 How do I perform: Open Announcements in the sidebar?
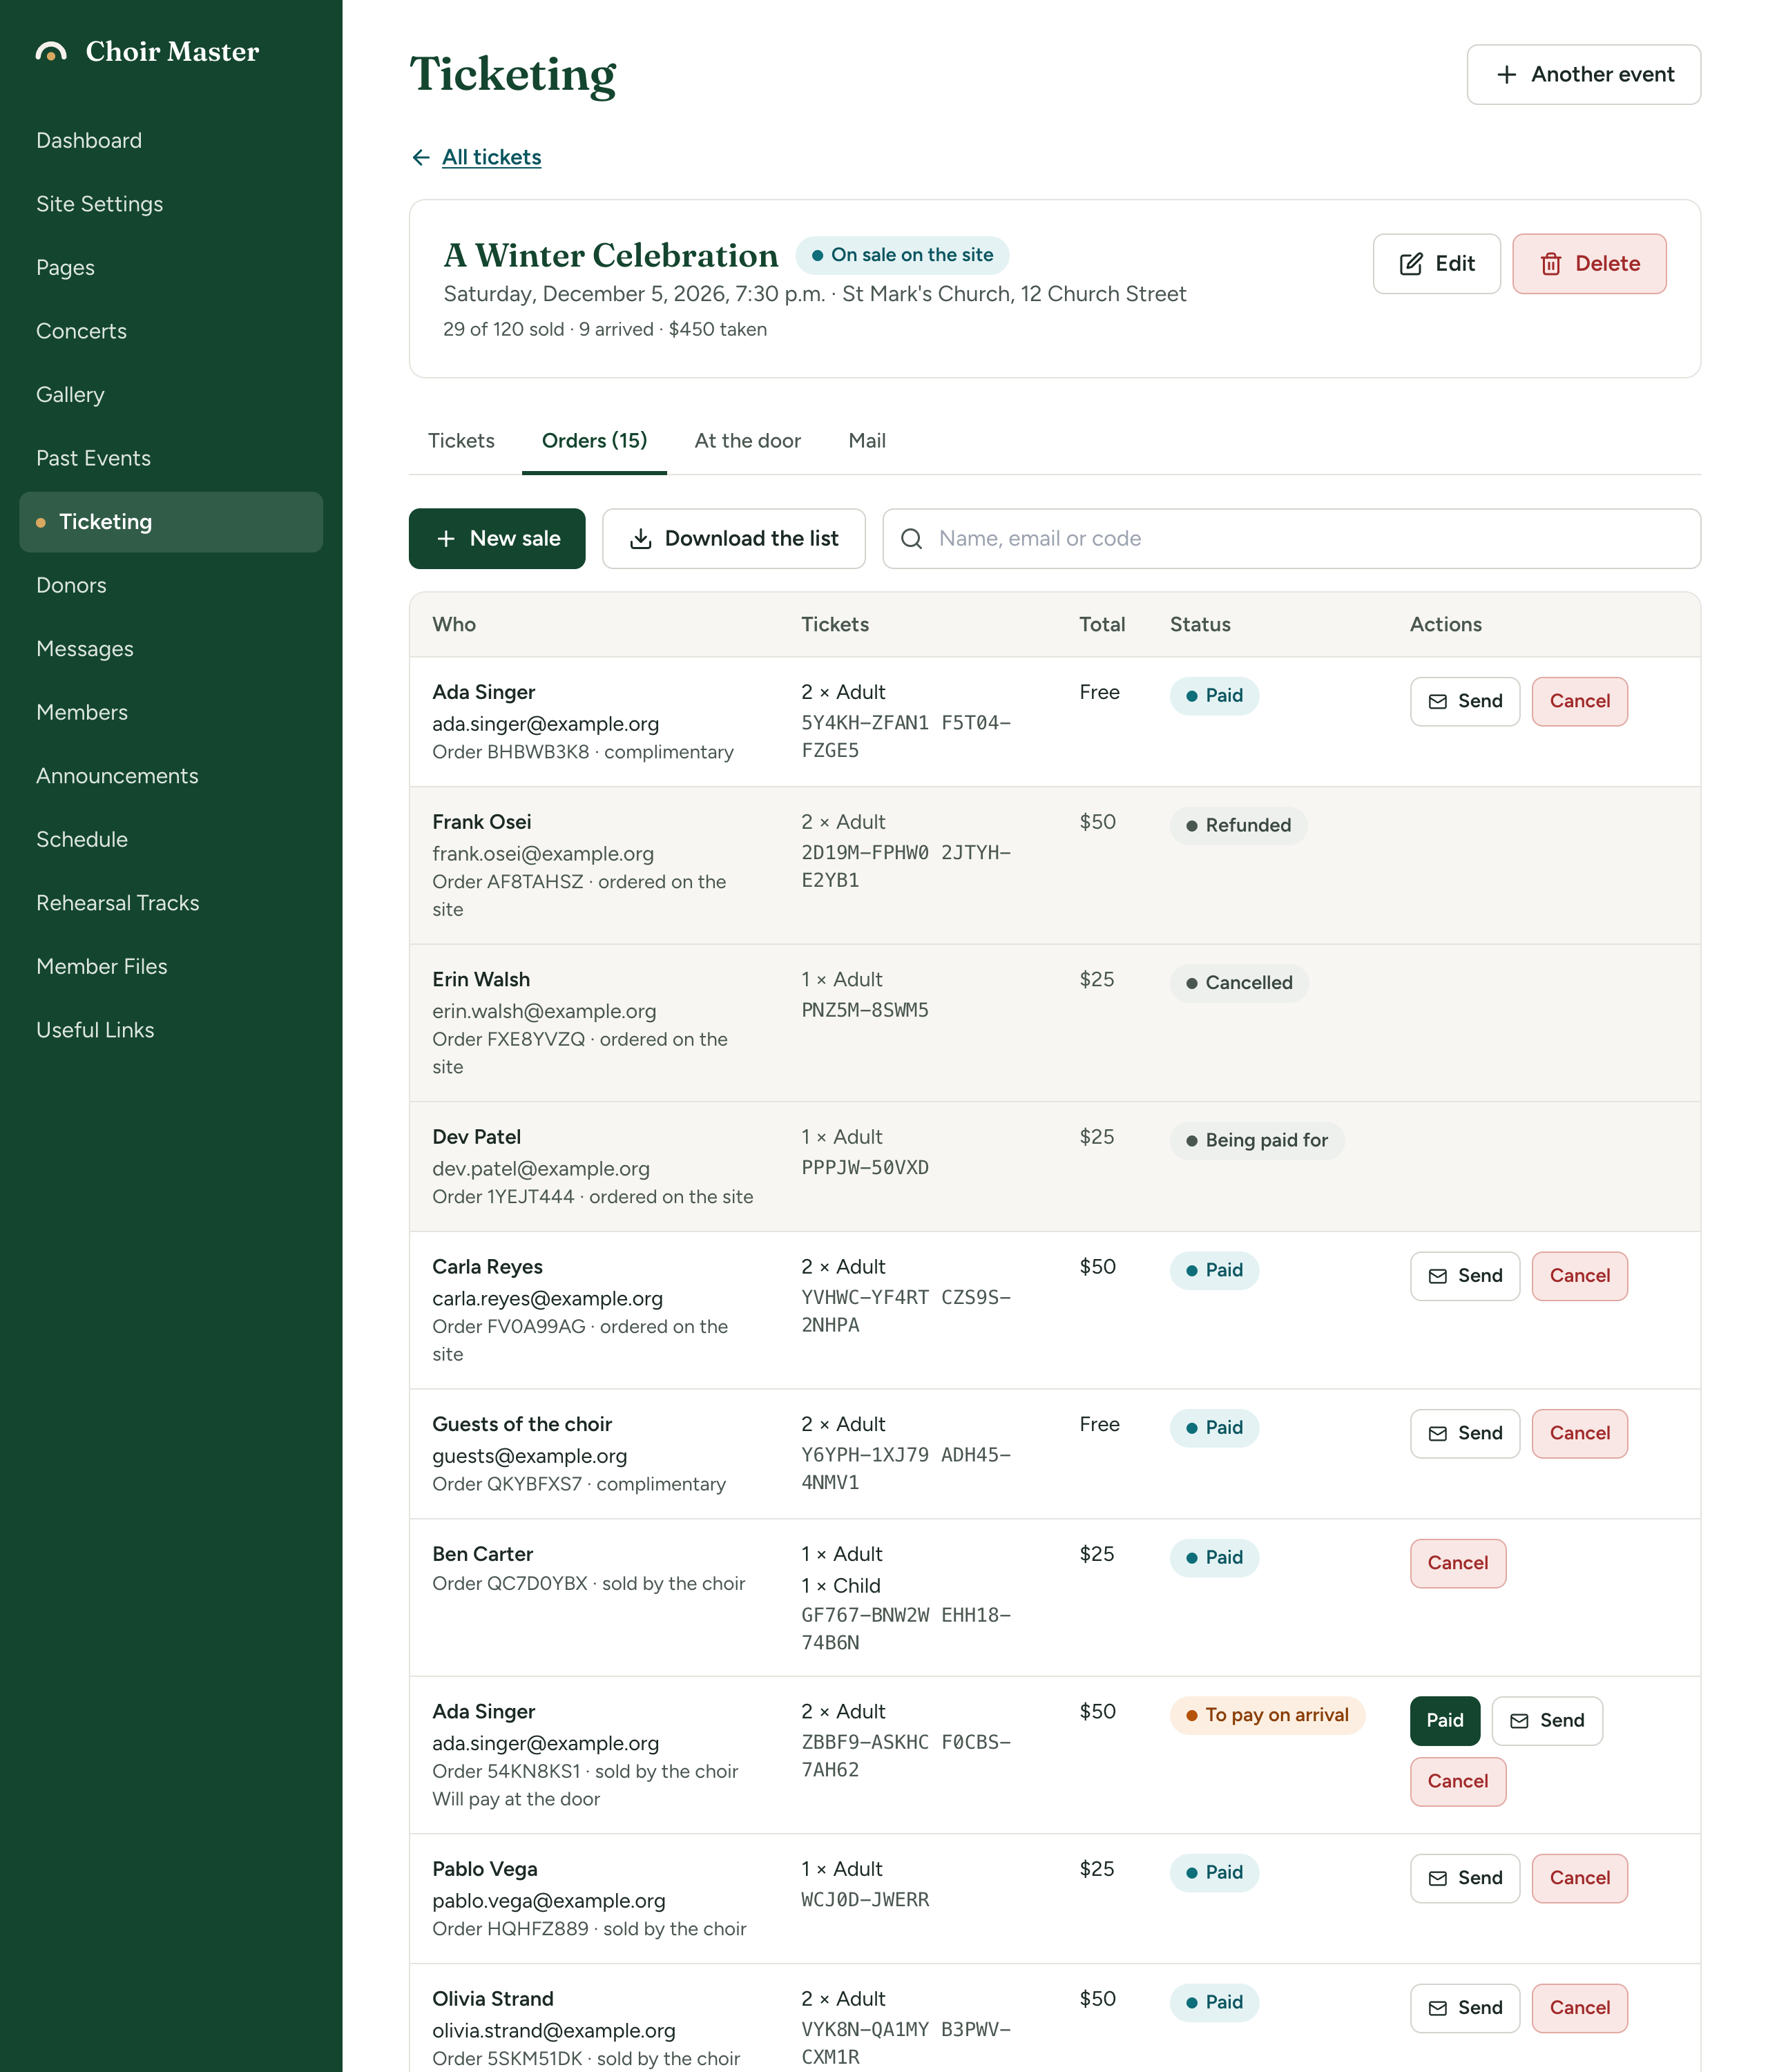point(171,776)
